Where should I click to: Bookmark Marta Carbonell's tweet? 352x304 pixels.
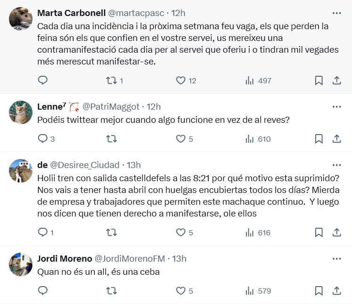tap(319, 80)
